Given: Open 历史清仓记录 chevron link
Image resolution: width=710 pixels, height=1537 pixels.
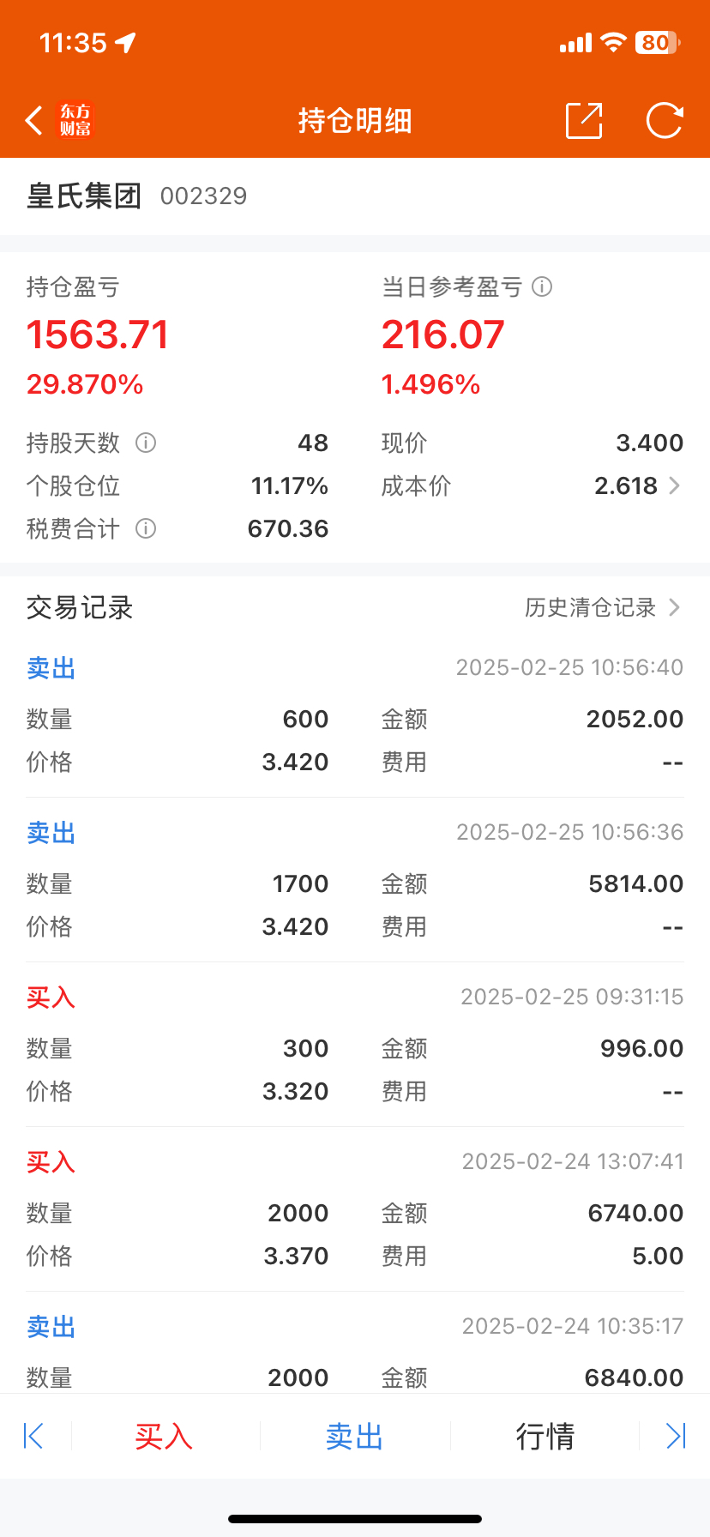Looking at the screenshot, I should click(x=674, y=607).
